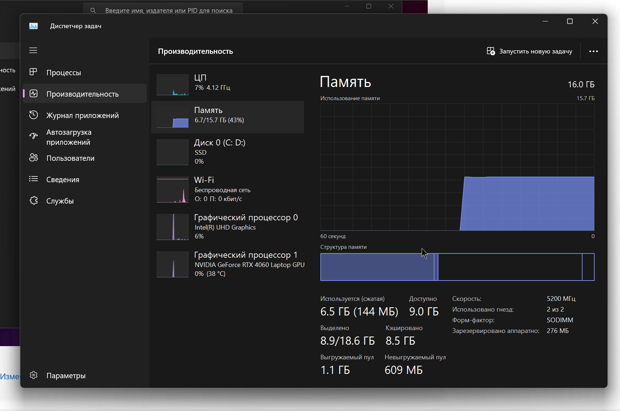Click NVIDIA GeForce RTX 4060 Laptop GPU label
Screen dimensions: 620x411
coord(250,265)
